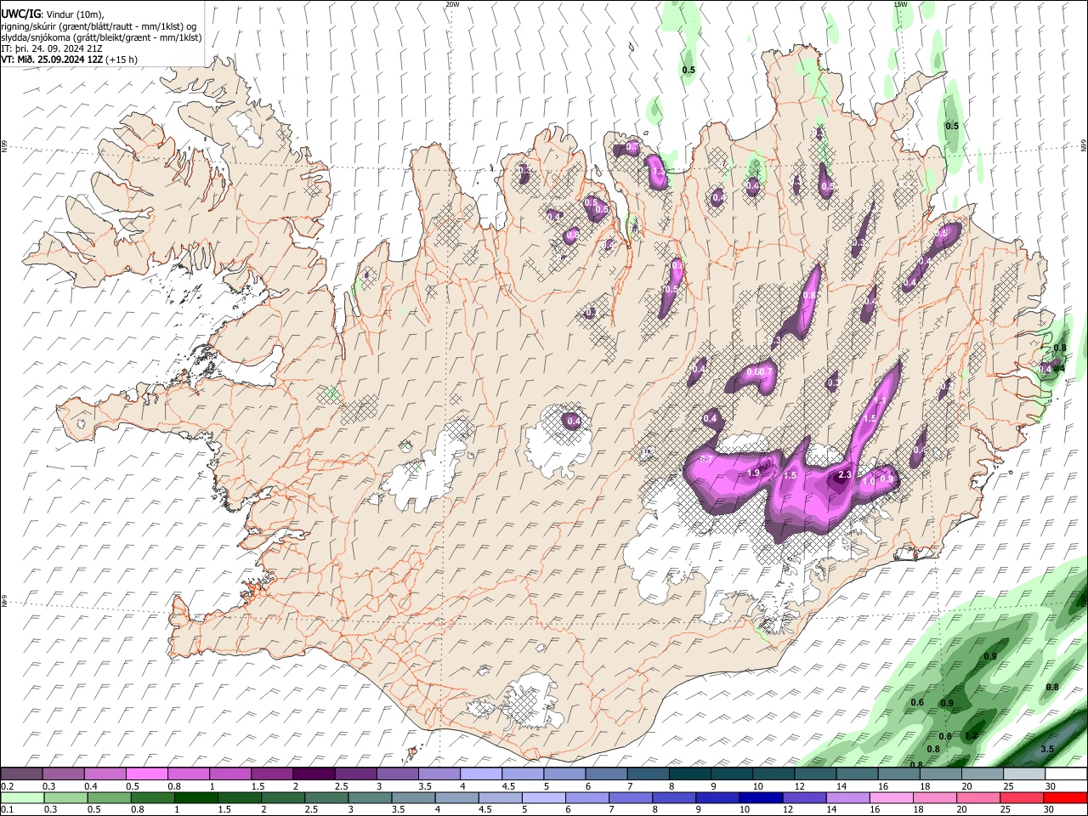Click the 20W longitude label on the map
1088x816 pixels.
click(452, 4)
